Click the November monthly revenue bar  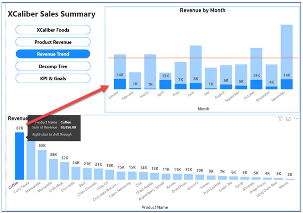click(271, 77)
